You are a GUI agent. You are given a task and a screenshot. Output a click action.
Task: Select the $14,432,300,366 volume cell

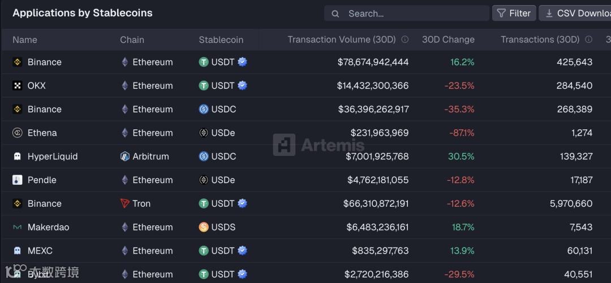point(373,86)
